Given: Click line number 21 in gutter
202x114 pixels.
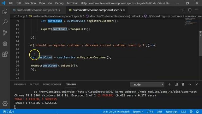Looking at the screenshot, I should tap(17, 70).
